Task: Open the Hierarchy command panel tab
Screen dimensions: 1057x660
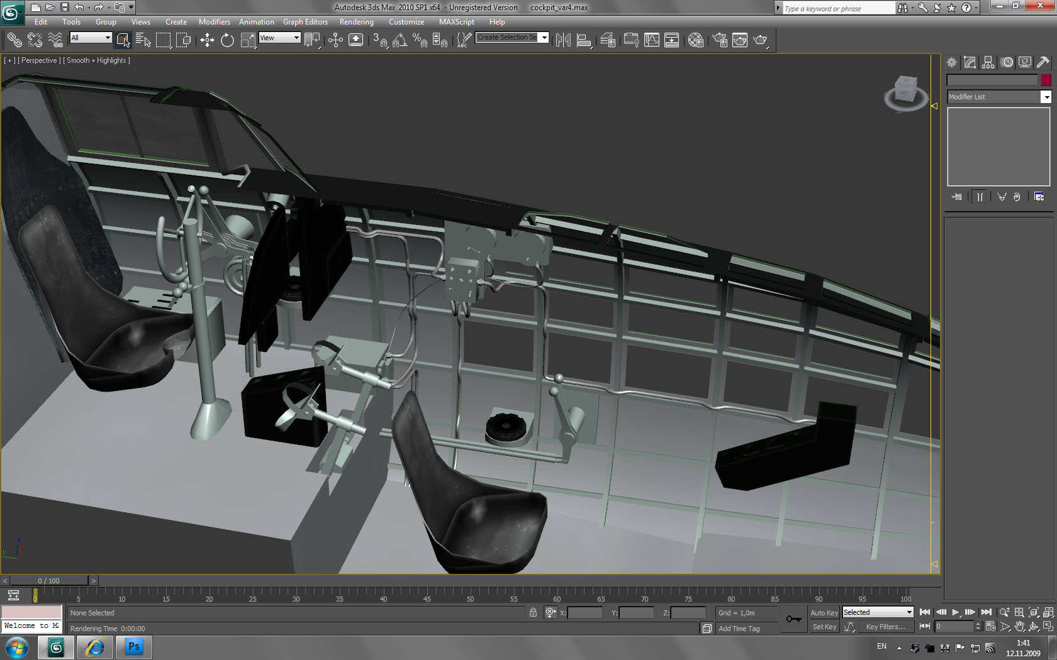Action: pos(988,62)
